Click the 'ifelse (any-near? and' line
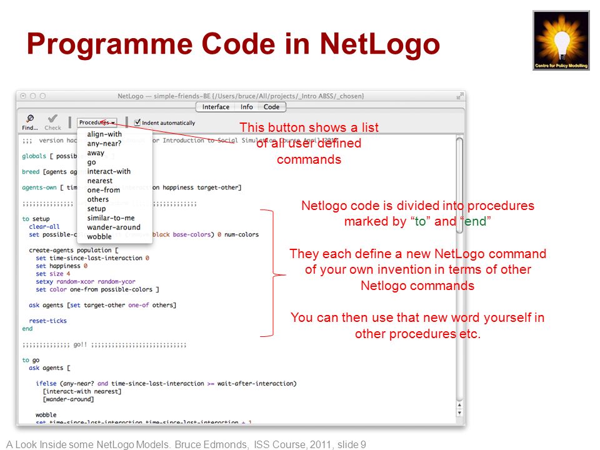The image size is (600, 450). [166, 383]
